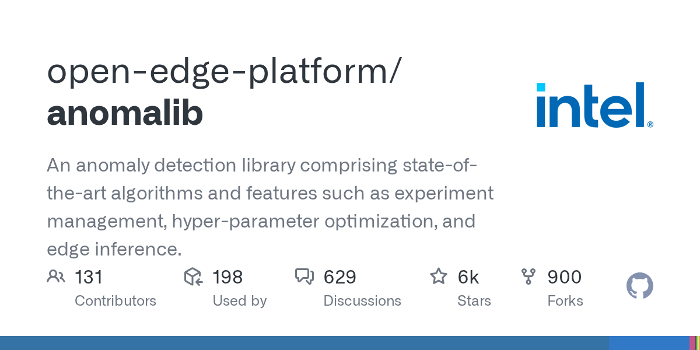Click the Contributors label text
This screenshot has height=350, width=700.
tap(116, 301)
